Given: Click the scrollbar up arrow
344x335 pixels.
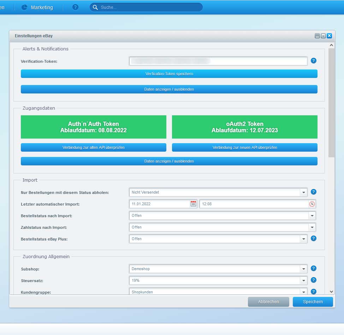Looking at the screenshot, I should [x=331, y=45].
